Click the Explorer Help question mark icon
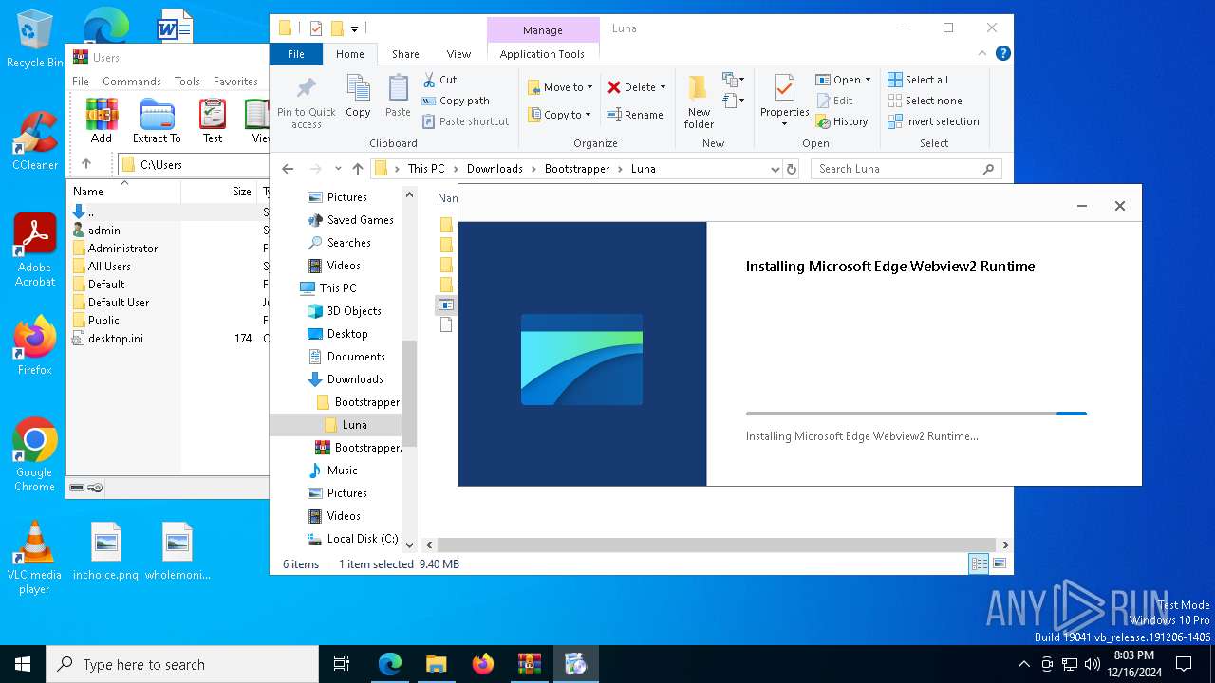The width and height of the screenshot is (1215, 683). point(1002,54)
